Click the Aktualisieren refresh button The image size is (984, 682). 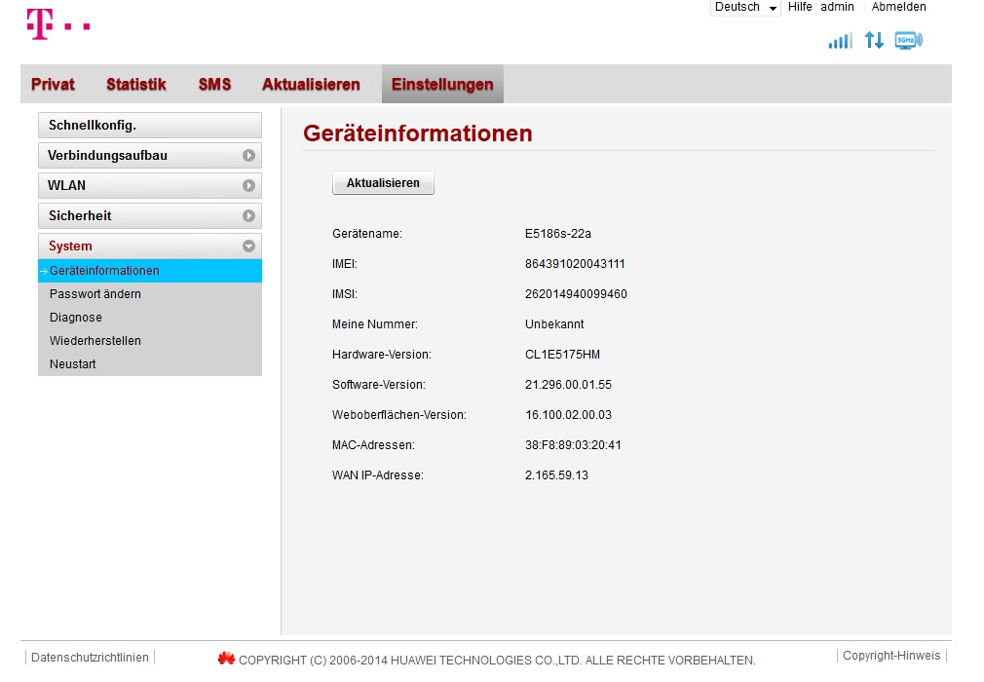click(x=383, y=182)
